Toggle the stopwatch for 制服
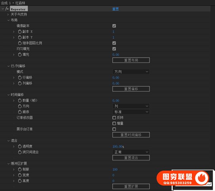 [20, 169]
